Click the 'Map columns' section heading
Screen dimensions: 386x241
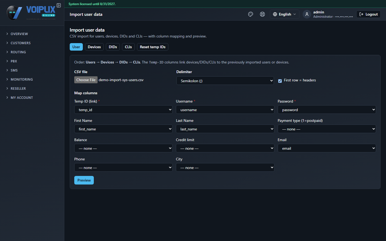pyautogui.click(x=86, y=93)
